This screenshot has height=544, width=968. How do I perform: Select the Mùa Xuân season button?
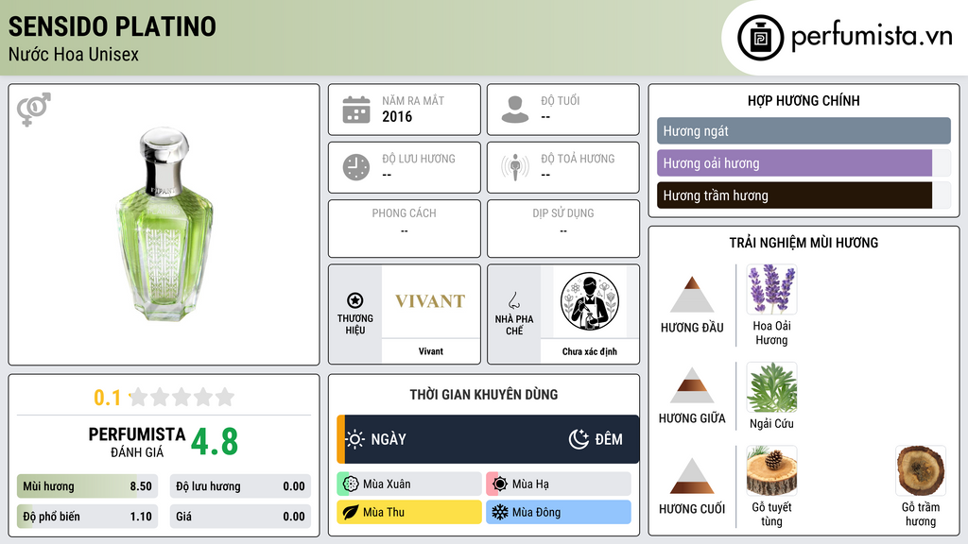click(409, 484)
